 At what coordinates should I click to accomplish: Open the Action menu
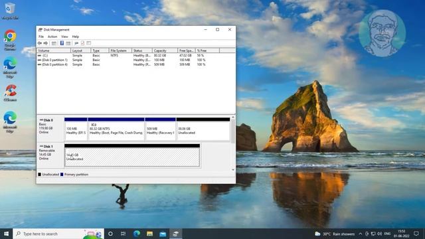pos(52,37)
